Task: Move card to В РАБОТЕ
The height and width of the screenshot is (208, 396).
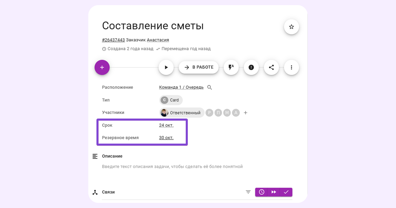Action: 199,67
